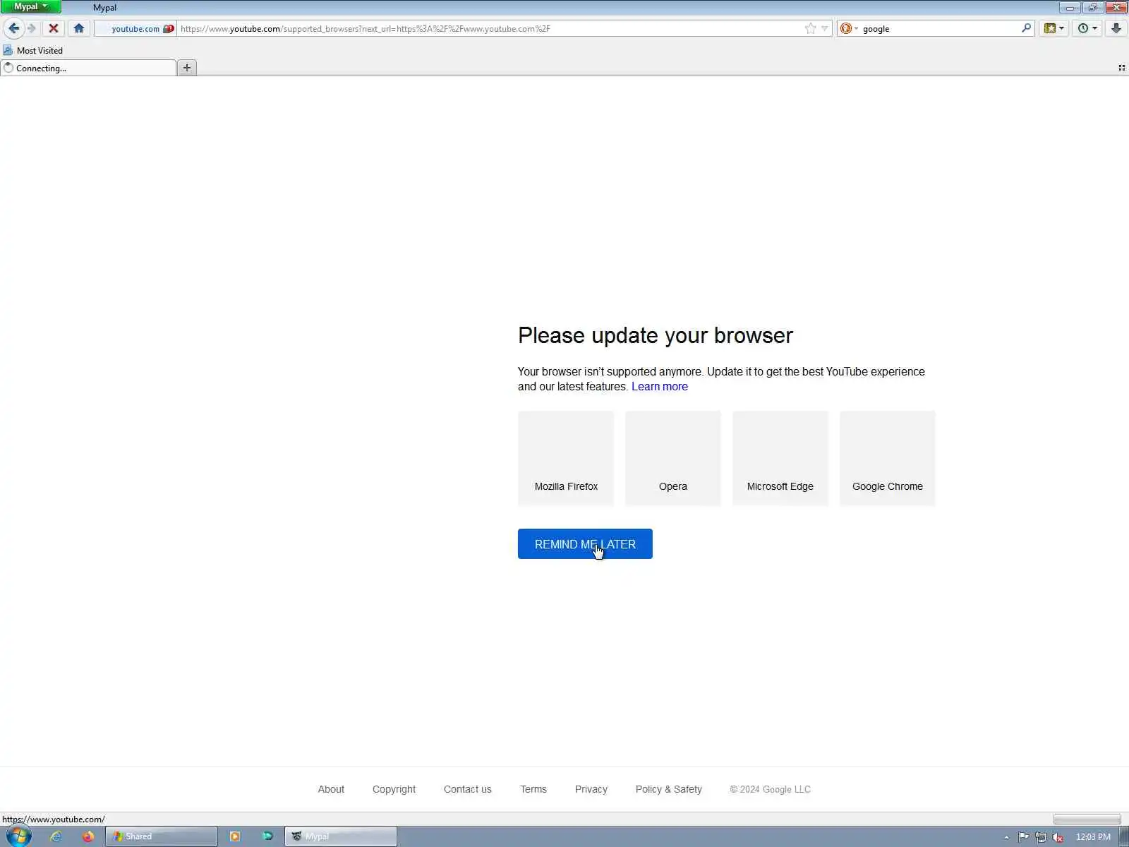This screenshot has width=1129, height=847.
Task: Click into the google search field
Action: (940, 29)
